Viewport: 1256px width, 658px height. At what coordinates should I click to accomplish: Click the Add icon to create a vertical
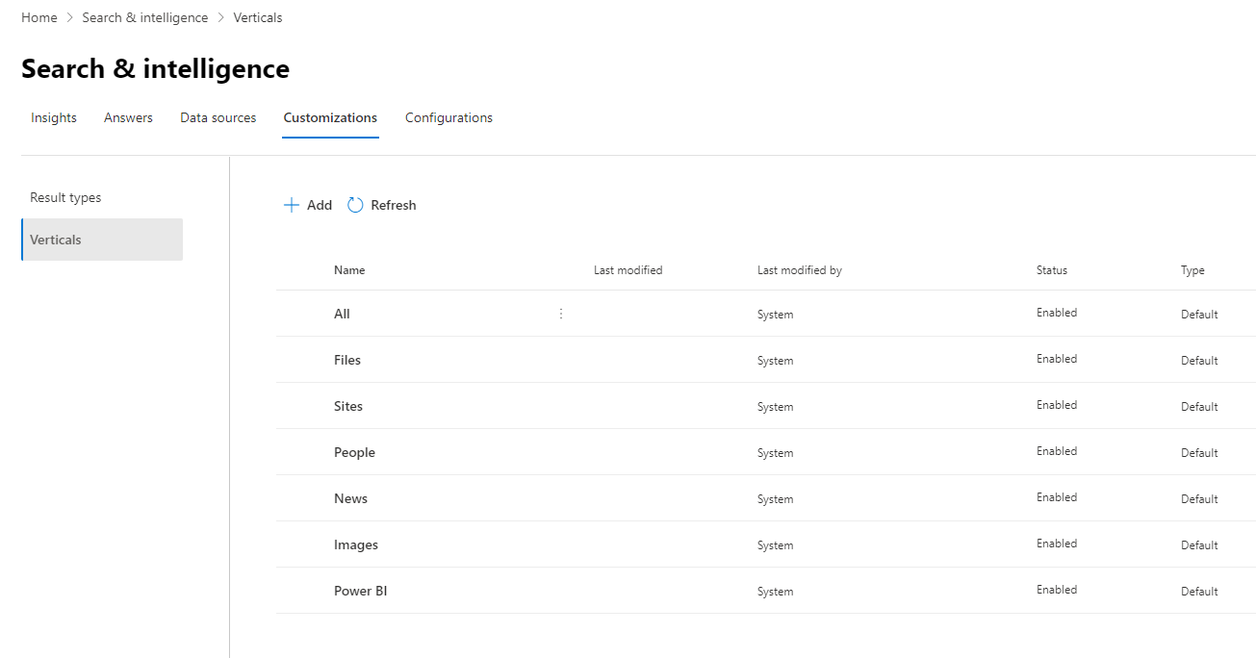tap(292, 205)
